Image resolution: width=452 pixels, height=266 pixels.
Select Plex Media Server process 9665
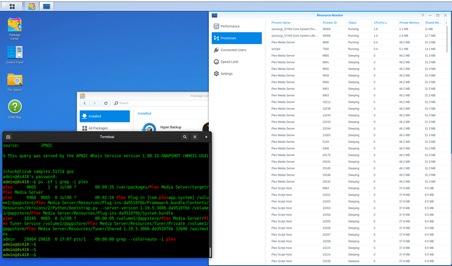pyautogui.click(x=358, y=56)
